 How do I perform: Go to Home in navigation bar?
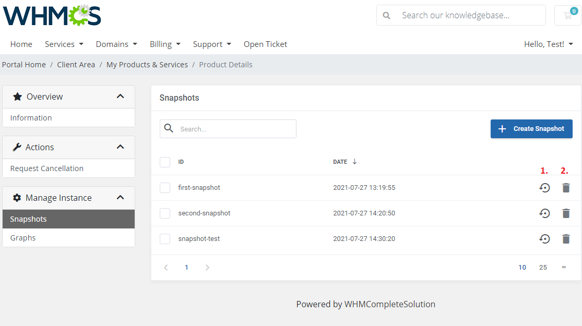tap(21, 44)
